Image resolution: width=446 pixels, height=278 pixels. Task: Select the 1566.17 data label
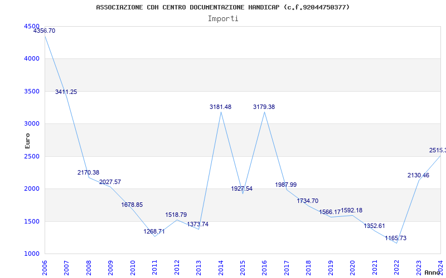coord(329,212)
